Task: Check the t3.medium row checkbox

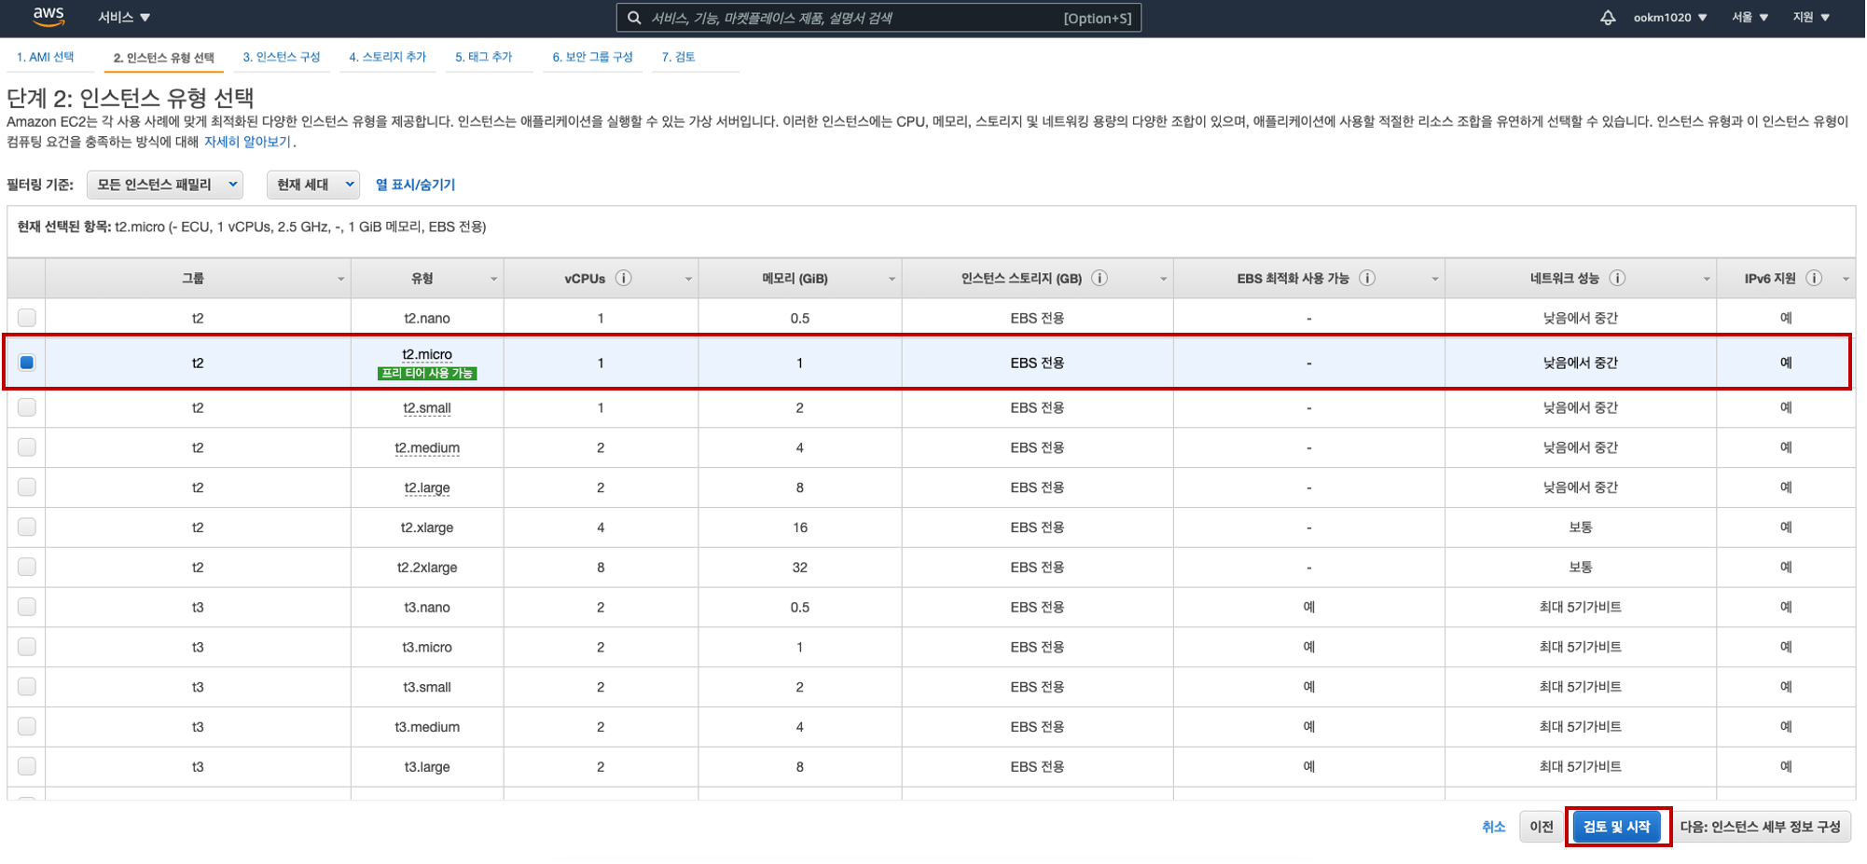Action: 27,727
